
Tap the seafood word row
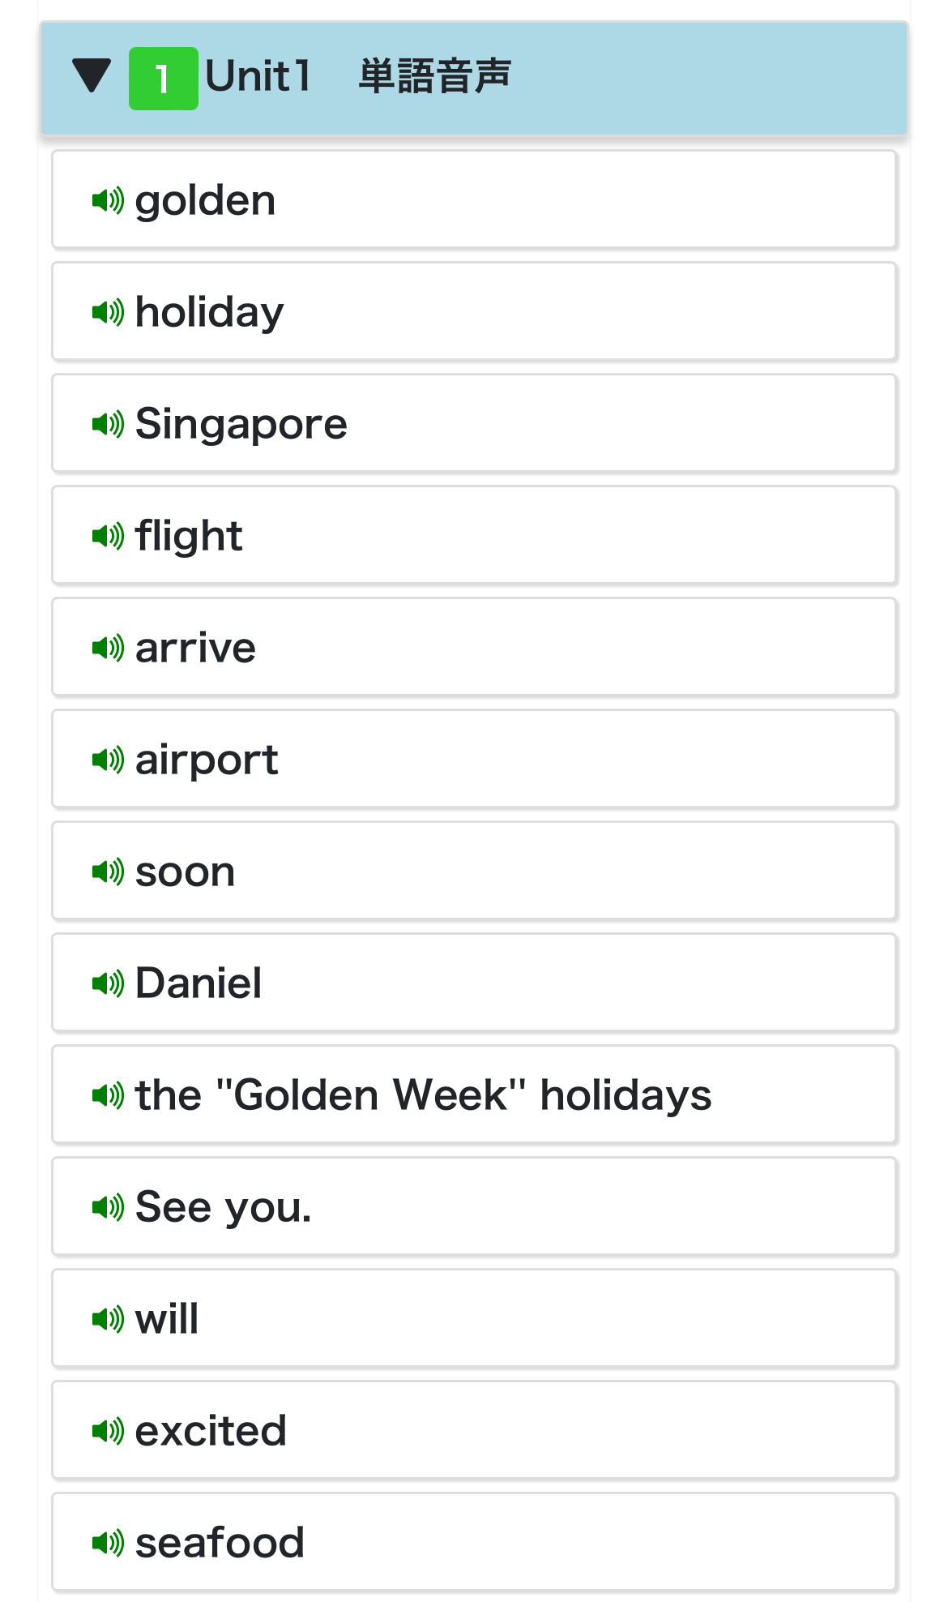click(474, 1542)
